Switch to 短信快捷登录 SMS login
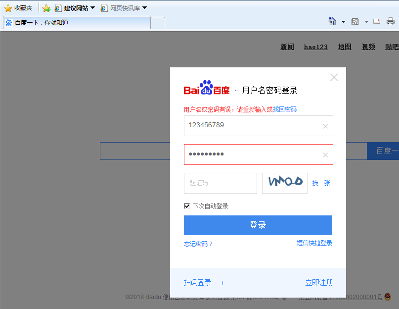Screen dimensions: 399x309 tap(314, 243)
